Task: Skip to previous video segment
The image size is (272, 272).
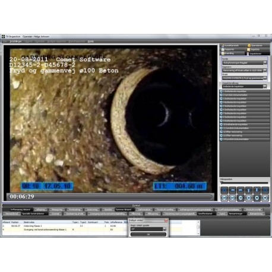Action: click(224, 198)
